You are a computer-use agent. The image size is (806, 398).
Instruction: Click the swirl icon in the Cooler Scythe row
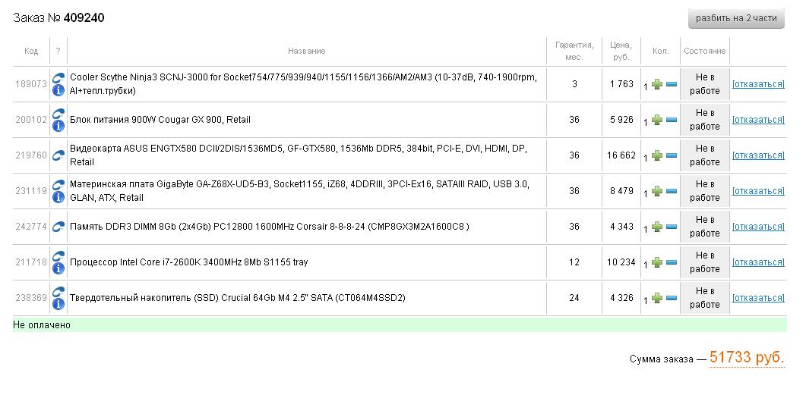58,78
